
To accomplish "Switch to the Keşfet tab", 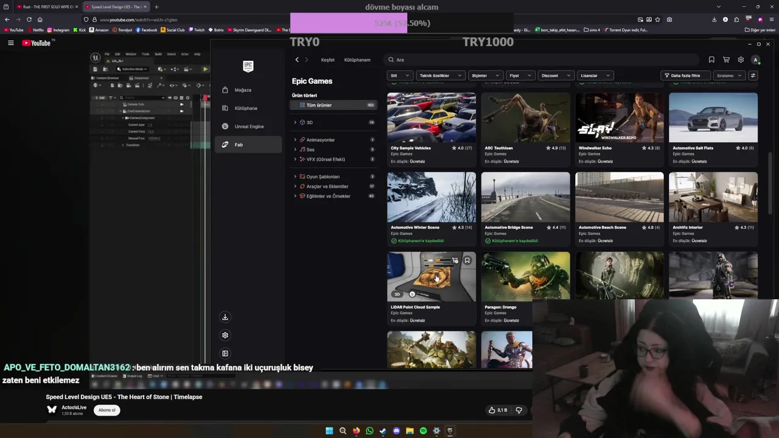I will 327,60.
